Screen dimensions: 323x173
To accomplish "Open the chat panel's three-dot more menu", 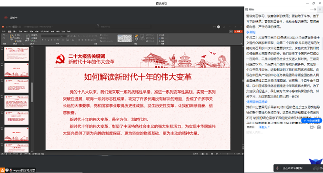I will [312, 10].
